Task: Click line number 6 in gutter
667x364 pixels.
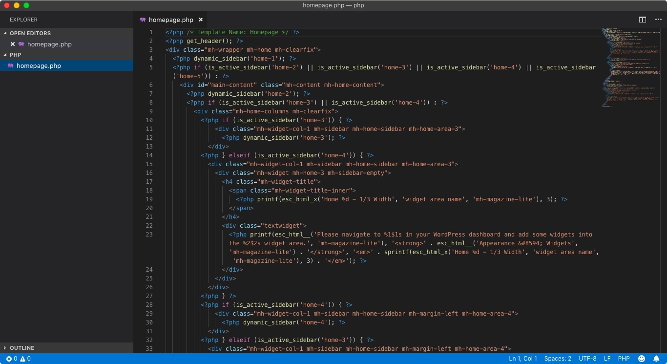Action: [151, 85]
